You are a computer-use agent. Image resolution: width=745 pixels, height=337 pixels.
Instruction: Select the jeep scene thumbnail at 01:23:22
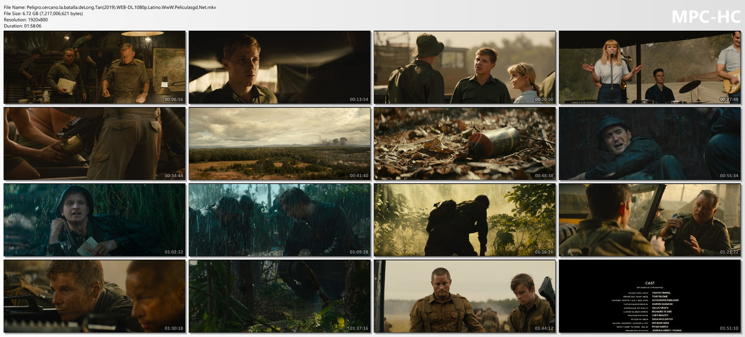pos(650,220)
